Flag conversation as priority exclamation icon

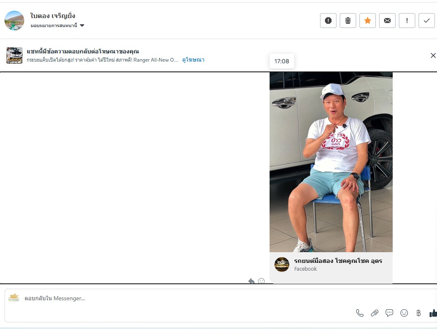coord(407,21)
